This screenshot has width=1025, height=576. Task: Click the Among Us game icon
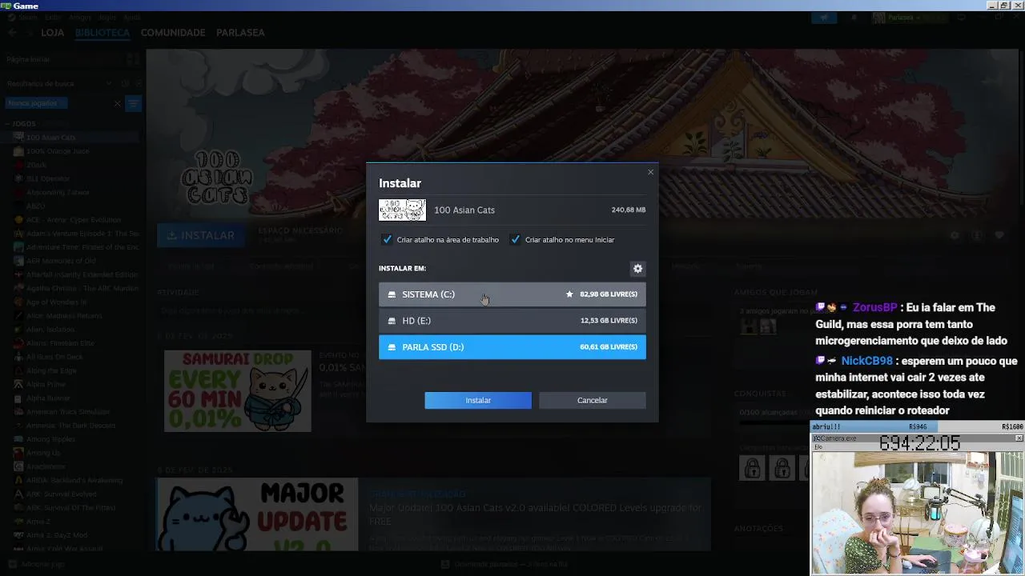tap(18, 452)
